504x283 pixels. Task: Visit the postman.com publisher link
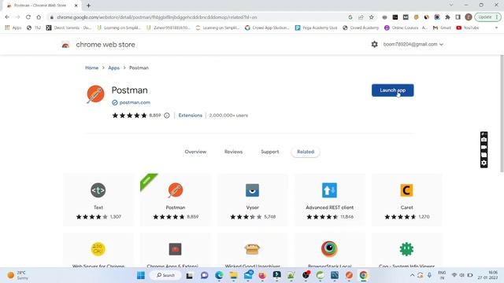click(135, 102)
